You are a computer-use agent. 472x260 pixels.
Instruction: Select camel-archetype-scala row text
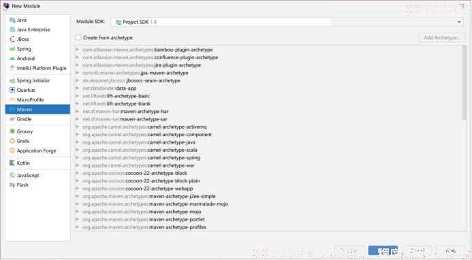tap(140, 150)
